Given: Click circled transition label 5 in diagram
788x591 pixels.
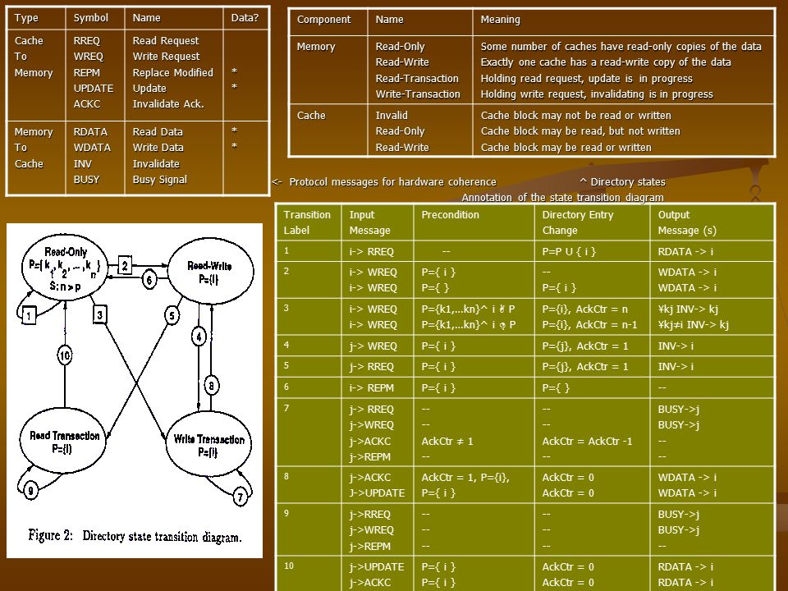Looking at the screenshot, I should [172, 315].
